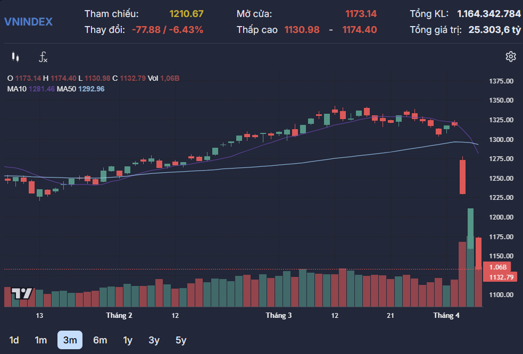
Task: Switch chart to 3y range
Action: [154, 340]
